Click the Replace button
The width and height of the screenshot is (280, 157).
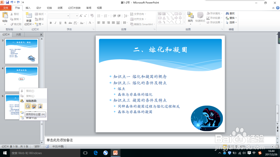coord(231,18)
